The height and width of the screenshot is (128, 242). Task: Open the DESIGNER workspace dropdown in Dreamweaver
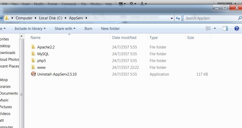point(227,4)
